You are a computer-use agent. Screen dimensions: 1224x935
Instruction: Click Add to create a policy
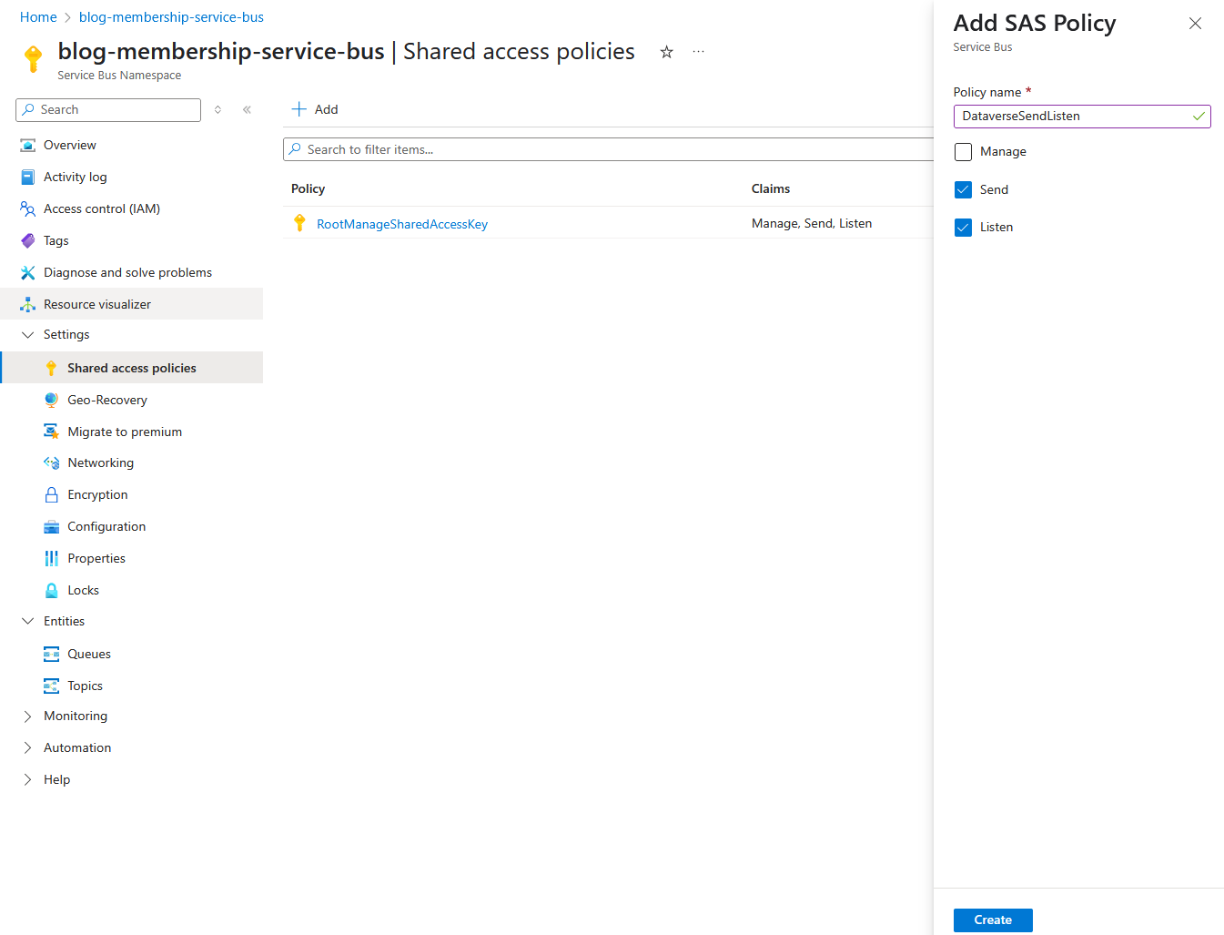click(315, 109)
